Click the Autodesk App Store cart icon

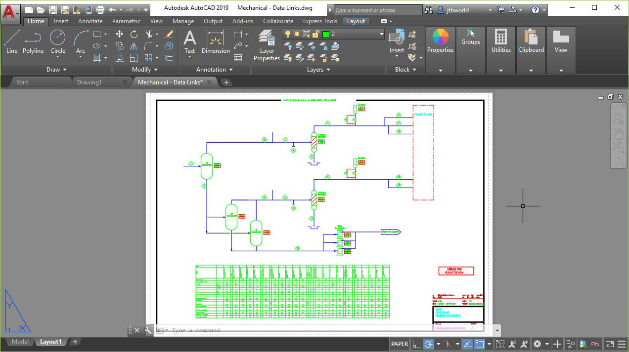coord(500,9)
